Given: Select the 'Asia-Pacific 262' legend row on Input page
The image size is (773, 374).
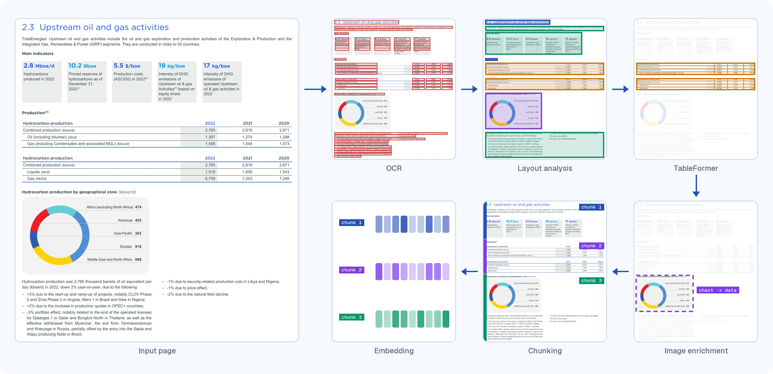Looking at the screenshot, I should tap(128, 233).
